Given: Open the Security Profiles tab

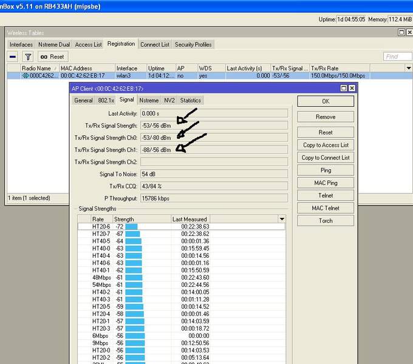Looking at the screenshot, I should [x=193, y=45].
